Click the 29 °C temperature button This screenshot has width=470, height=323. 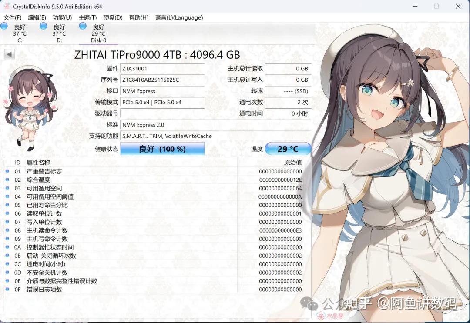pyautogui.click(x=288, y=148)
